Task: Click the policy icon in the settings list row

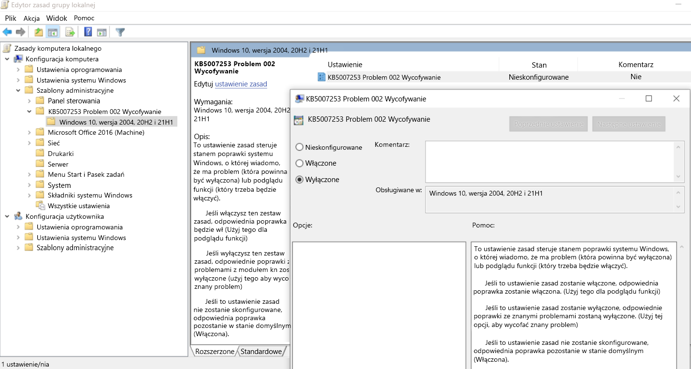Action: (x=322, y=77)
